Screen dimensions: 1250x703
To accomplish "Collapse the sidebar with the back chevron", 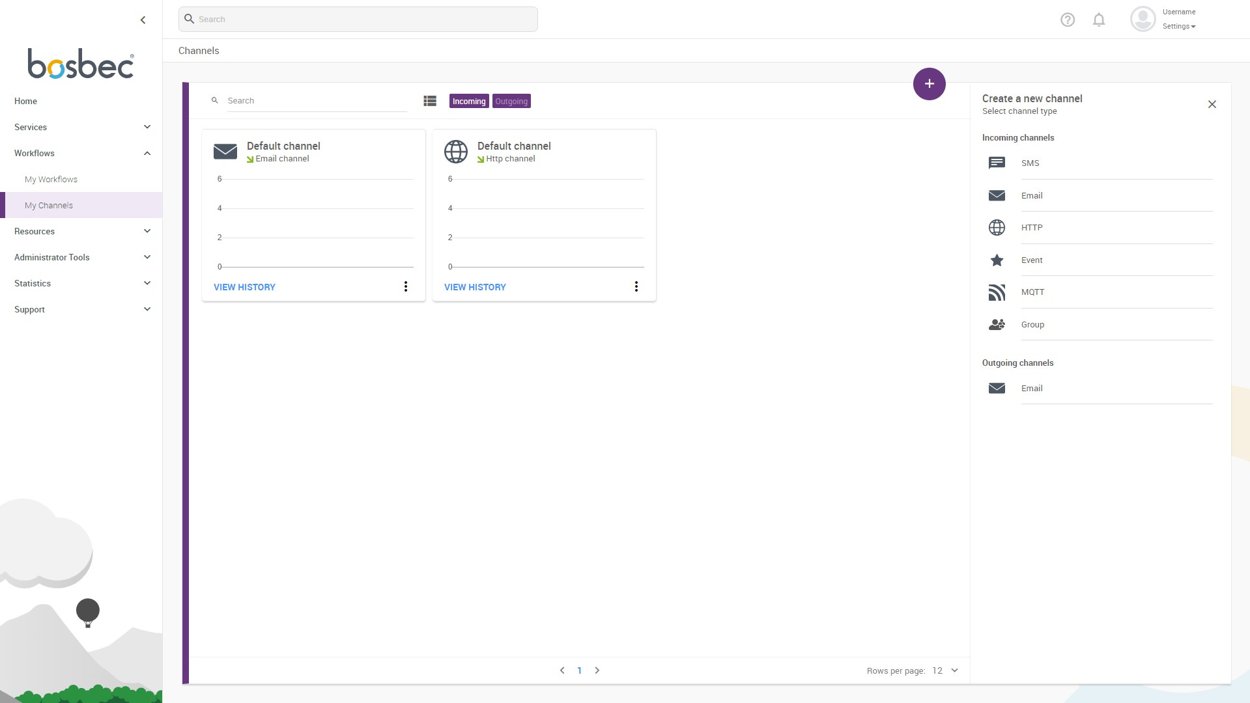I will [x=143, y=20].
